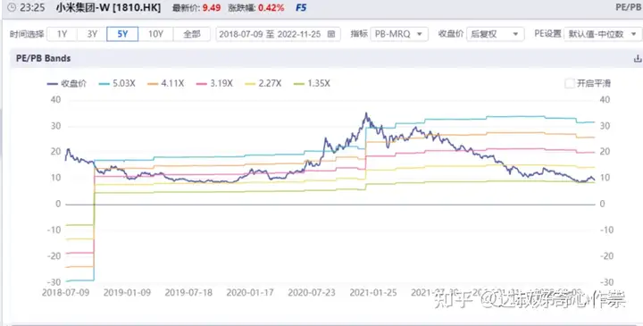Image resolution: width=643 pixels, height=326 pixels.
Task: Open the PB-MRQ indicator dropdown
Action: pyautogui.click(x=398, y=34)
